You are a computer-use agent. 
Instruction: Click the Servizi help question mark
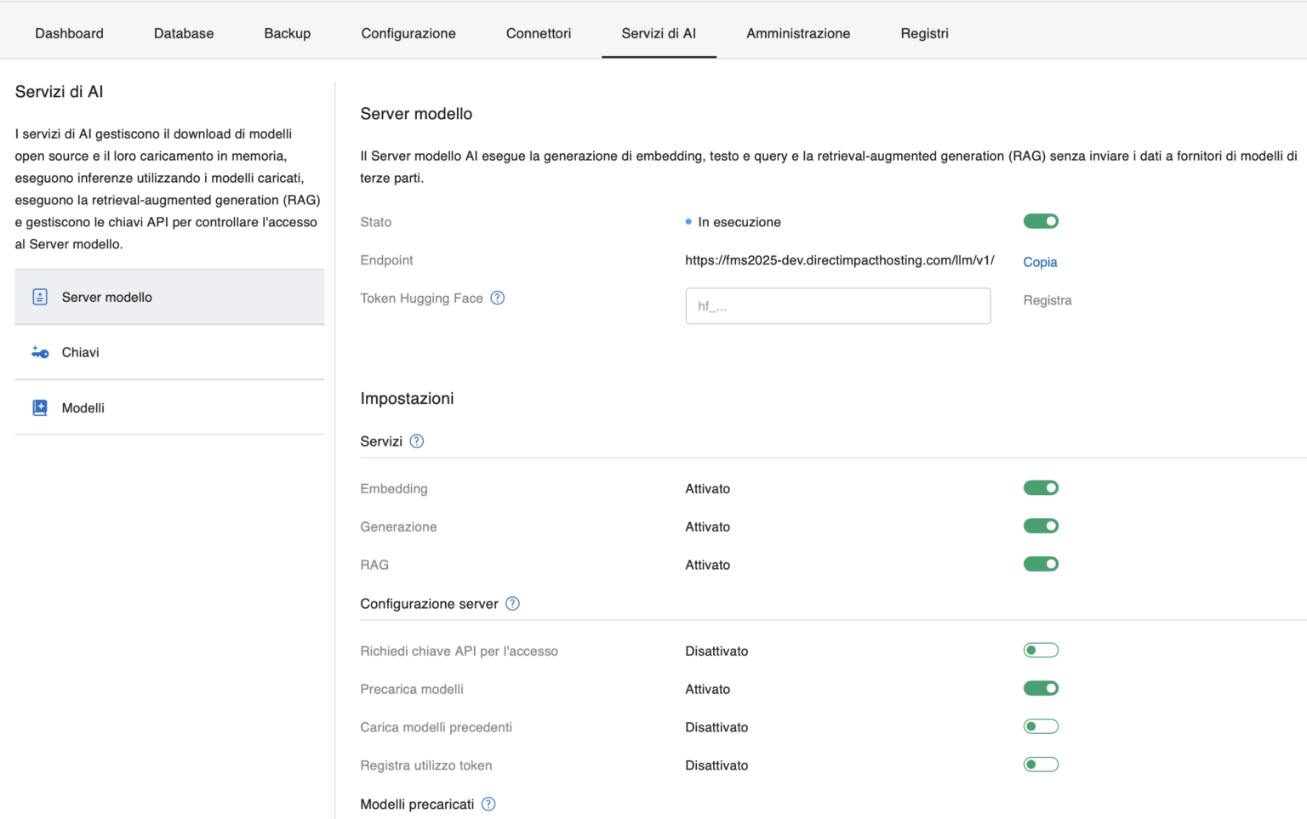point(416,441)
